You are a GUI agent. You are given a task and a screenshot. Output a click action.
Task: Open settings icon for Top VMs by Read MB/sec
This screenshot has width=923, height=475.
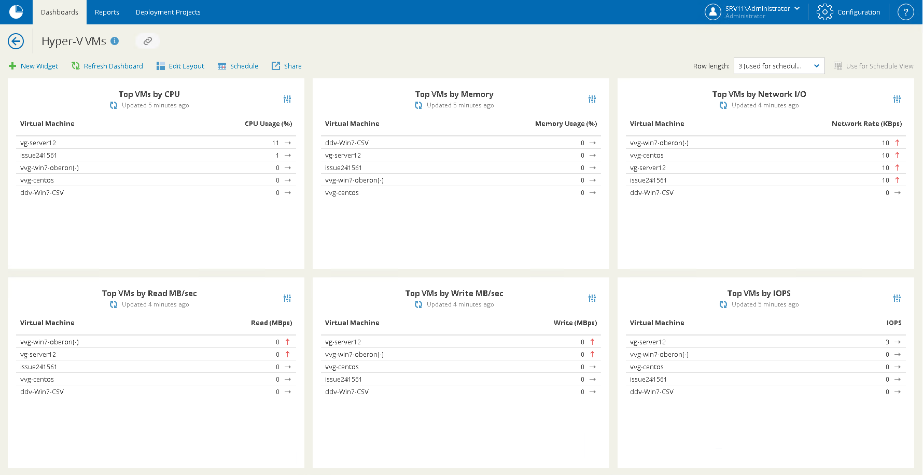(287, 298)
